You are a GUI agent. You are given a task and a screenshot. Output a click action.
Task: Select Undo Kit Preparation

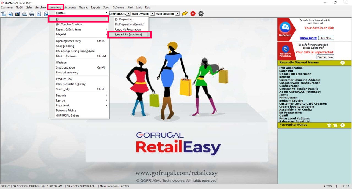pos(128,29)
